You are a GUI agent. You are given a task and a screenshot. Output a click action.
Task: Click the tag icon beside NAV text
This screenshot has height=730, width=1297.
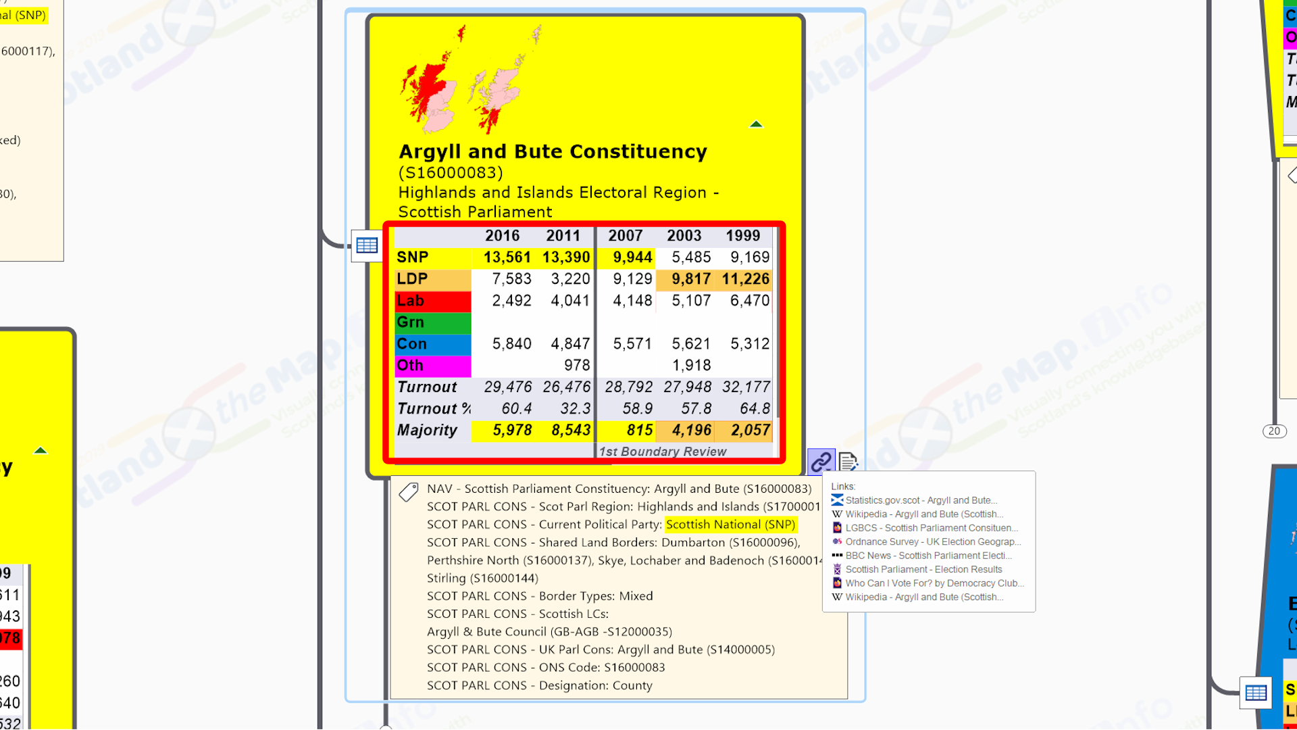(x=408, y=492)
